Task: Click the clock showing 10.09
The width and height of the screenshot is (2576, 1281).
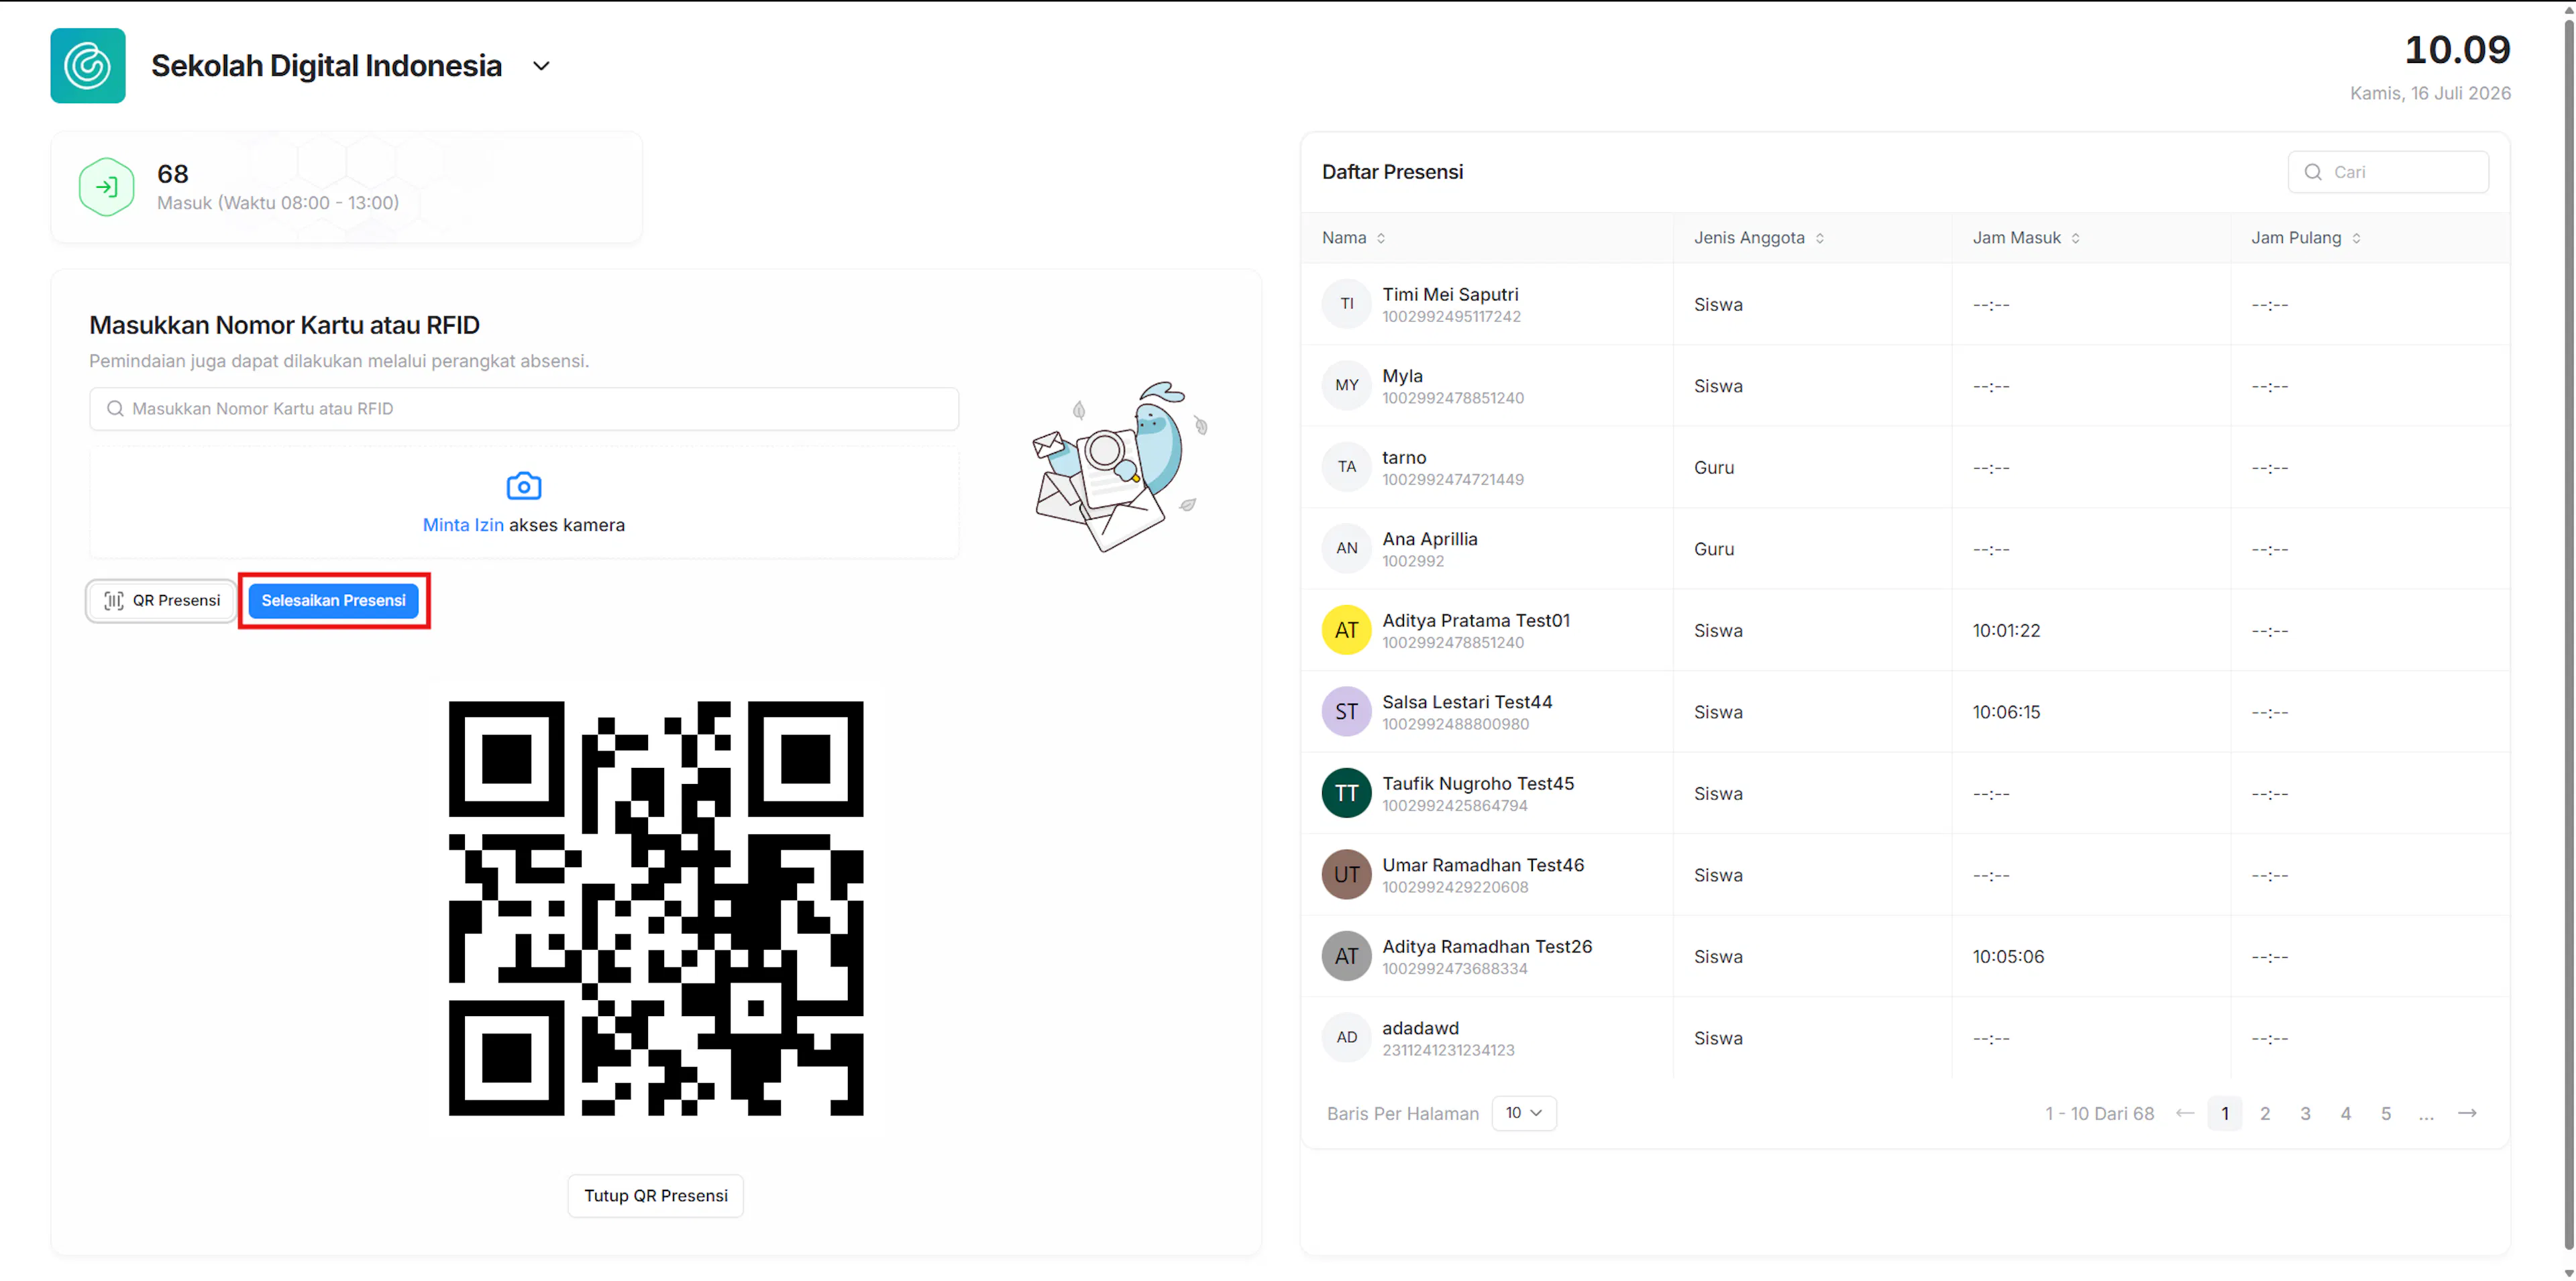Action: (2457, 50)
